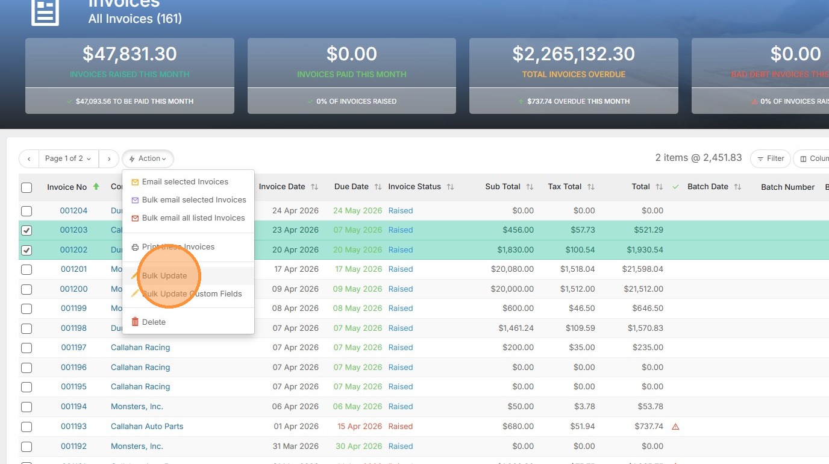829x464 pixels.
Task: Select Print these Invoices menu item
Action: coord(188,247)
